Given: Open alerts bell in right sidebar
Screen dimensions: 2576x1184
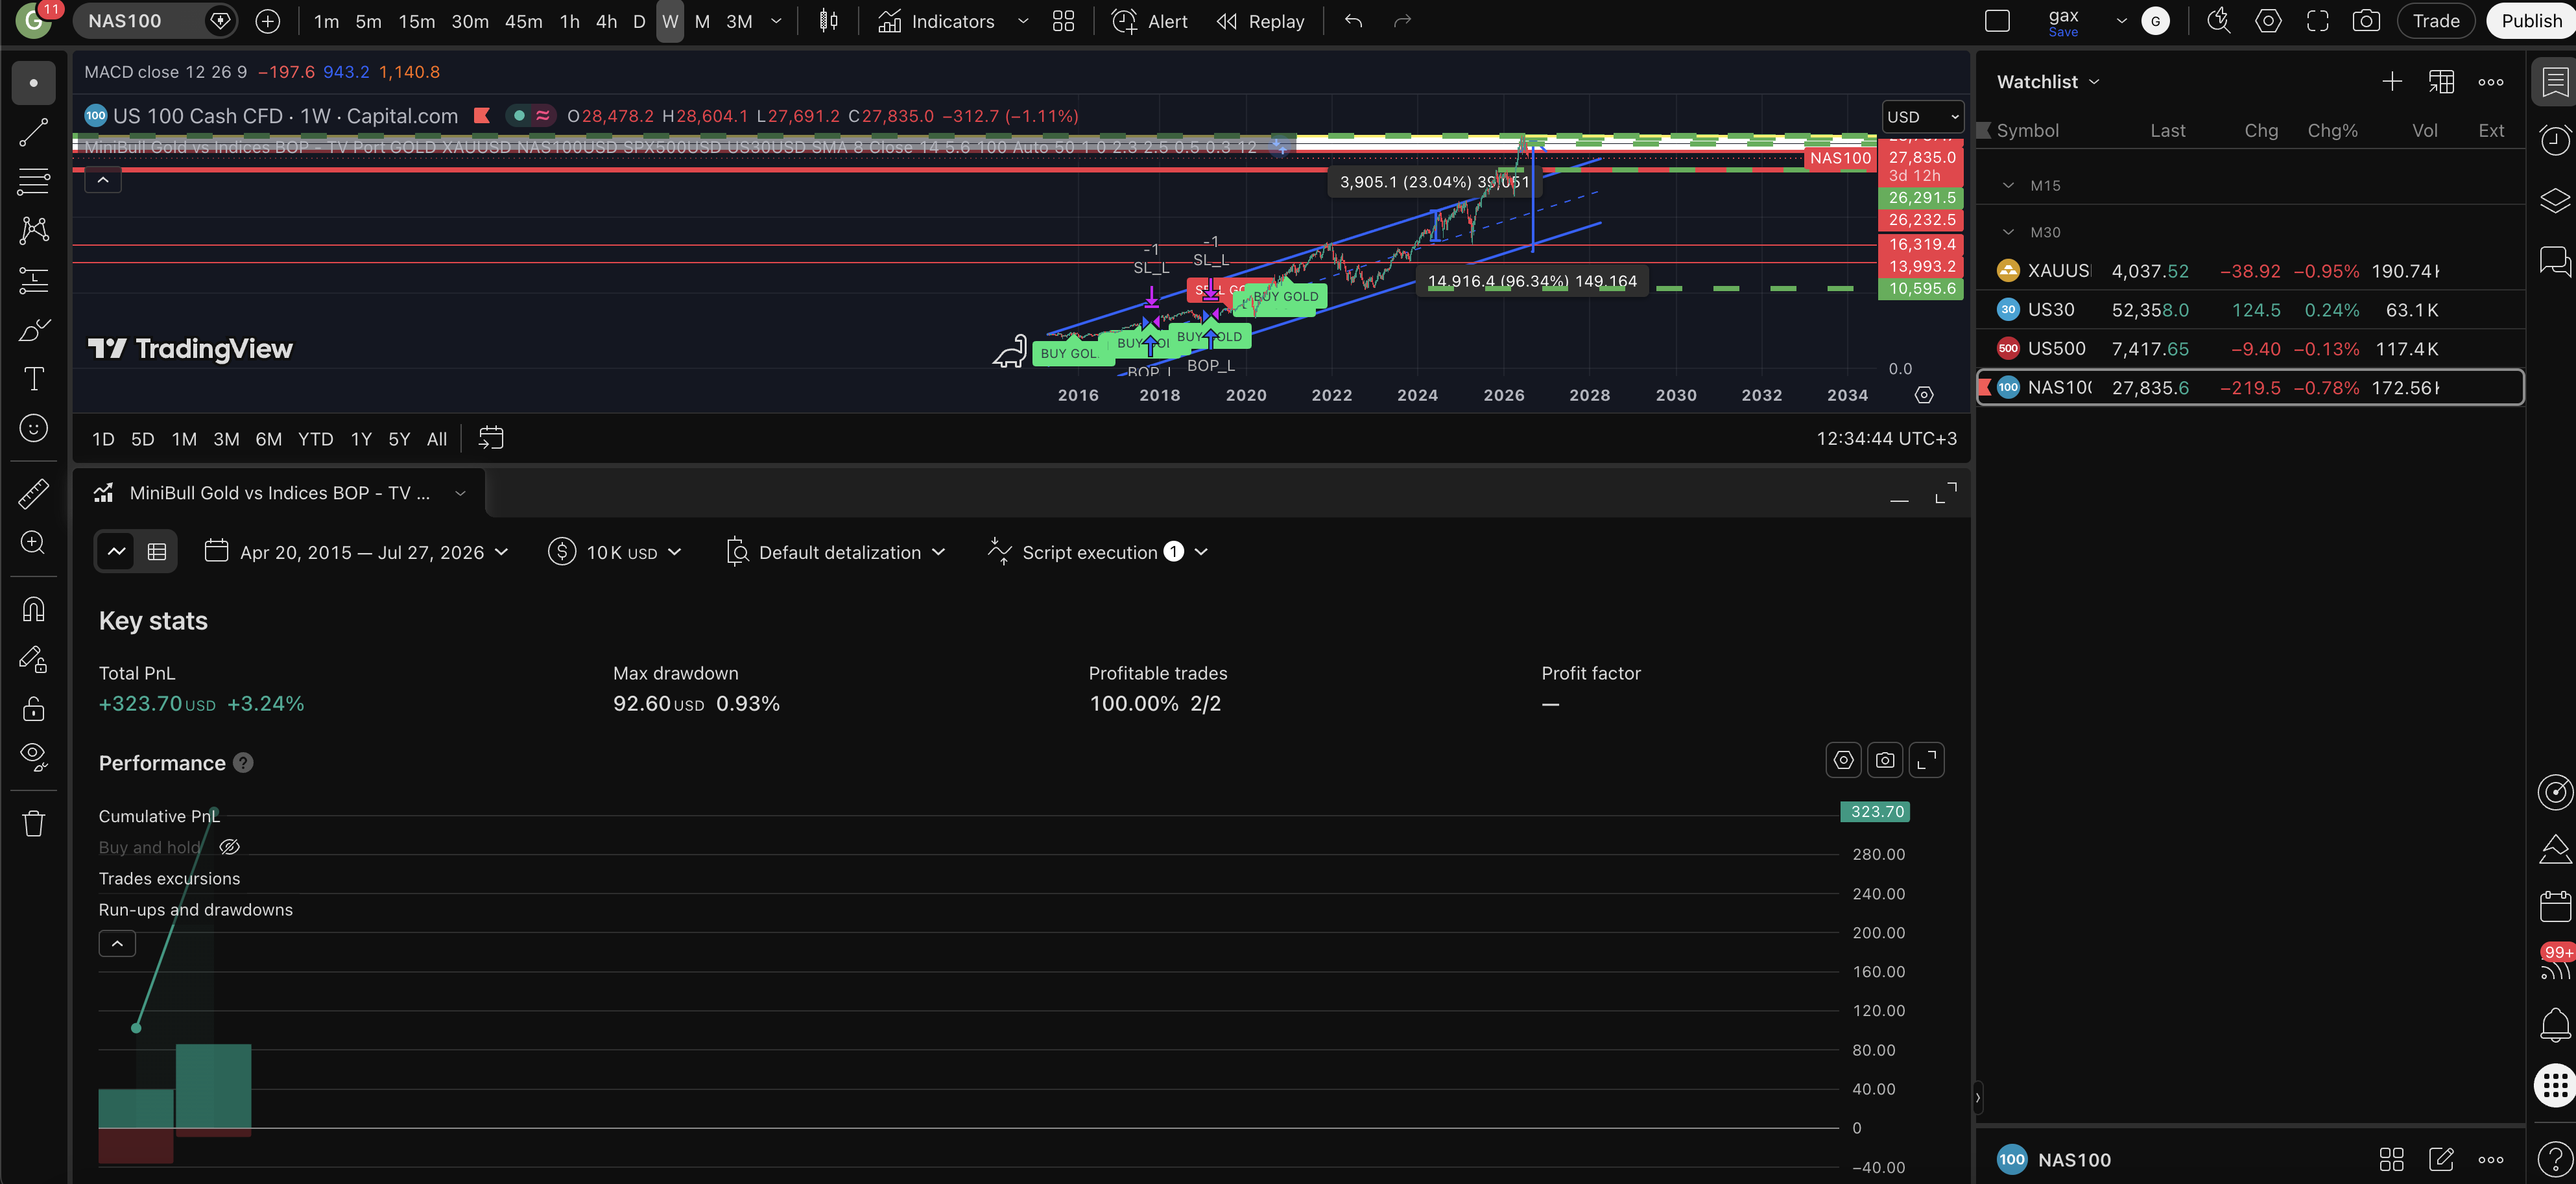Looking at the screenshot, I should (x=2554, y=1025).
